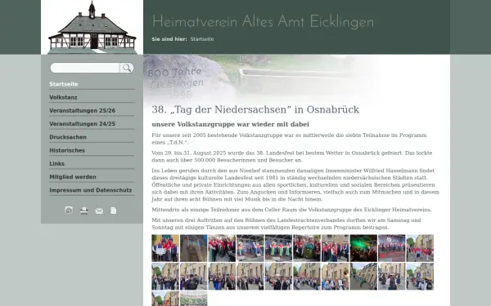Screen dimensions: 491x306
Task: Open sixth thumbnail in second gallery row
Action: (x=307, y=277)
